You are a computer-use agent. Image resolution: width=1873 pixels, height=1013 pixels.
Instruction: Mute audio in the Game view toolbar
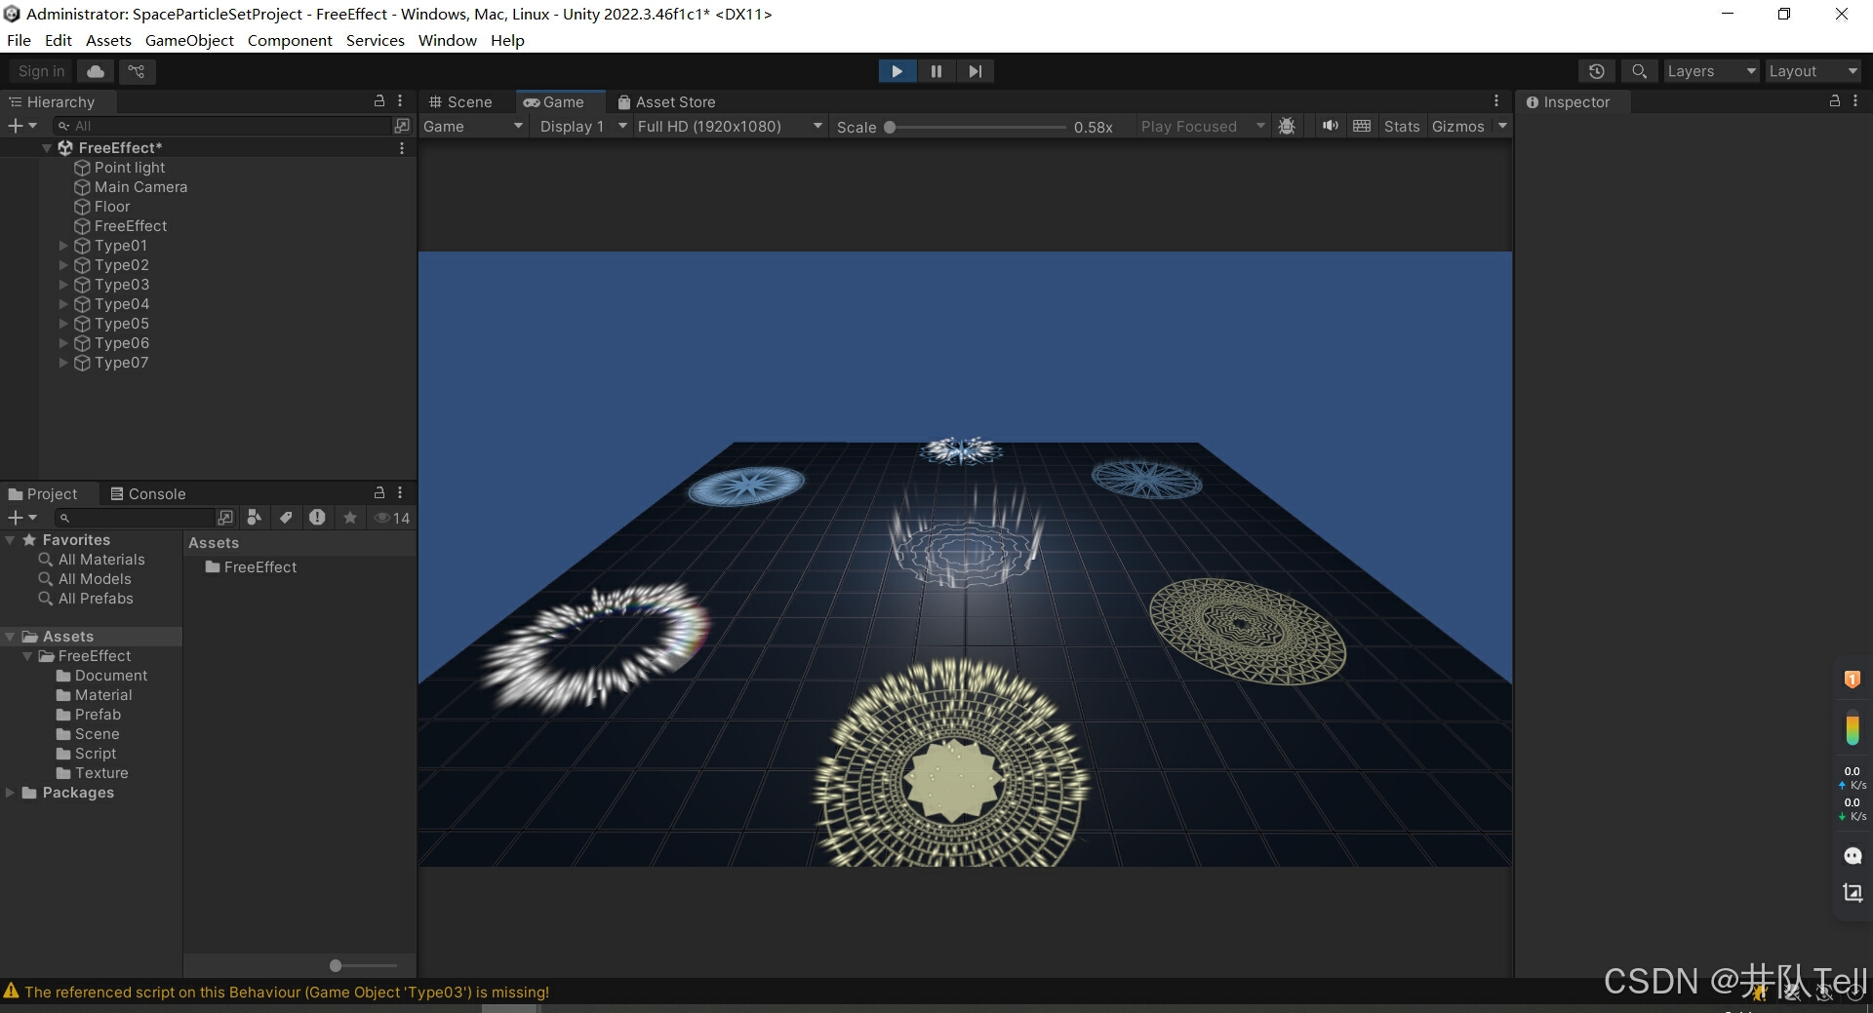1330,126
